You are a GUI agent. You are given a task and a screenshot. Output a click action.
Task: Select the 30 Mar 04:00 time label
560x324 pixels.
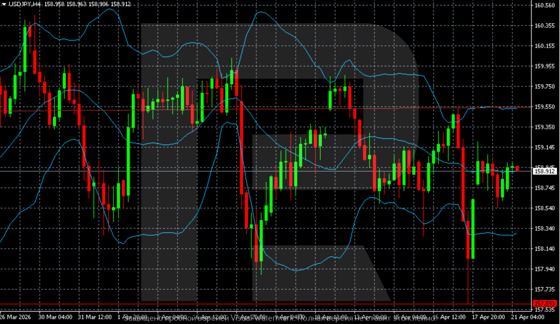point(55,318)
